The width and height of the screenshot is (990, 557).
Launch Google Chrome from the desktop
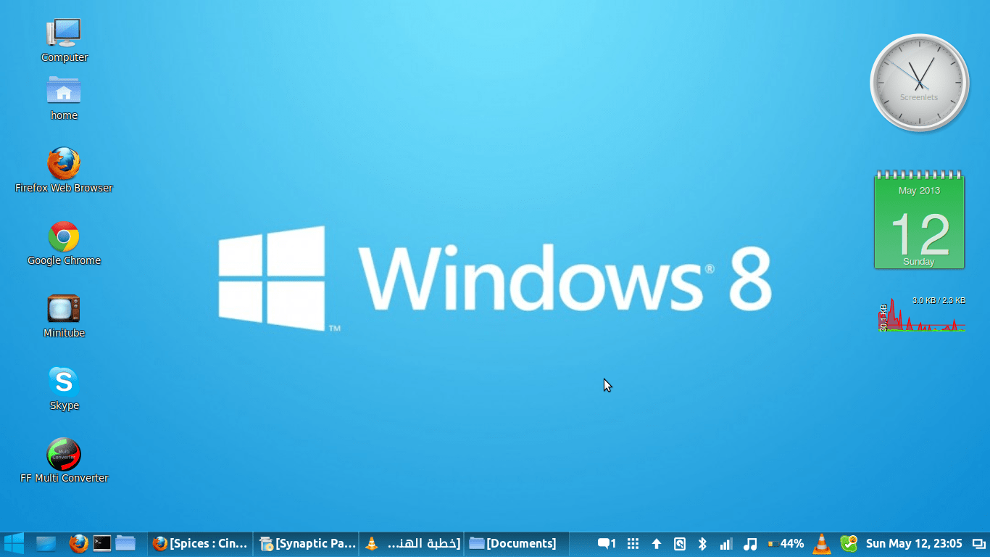[64, 236]
